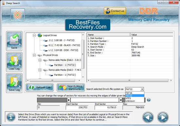
Task: Click the blue info icon
Action: click(x=11, y=117)
